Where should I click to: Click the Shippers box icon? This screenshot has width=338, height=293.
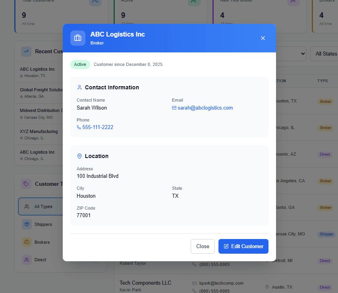[27, 224]
